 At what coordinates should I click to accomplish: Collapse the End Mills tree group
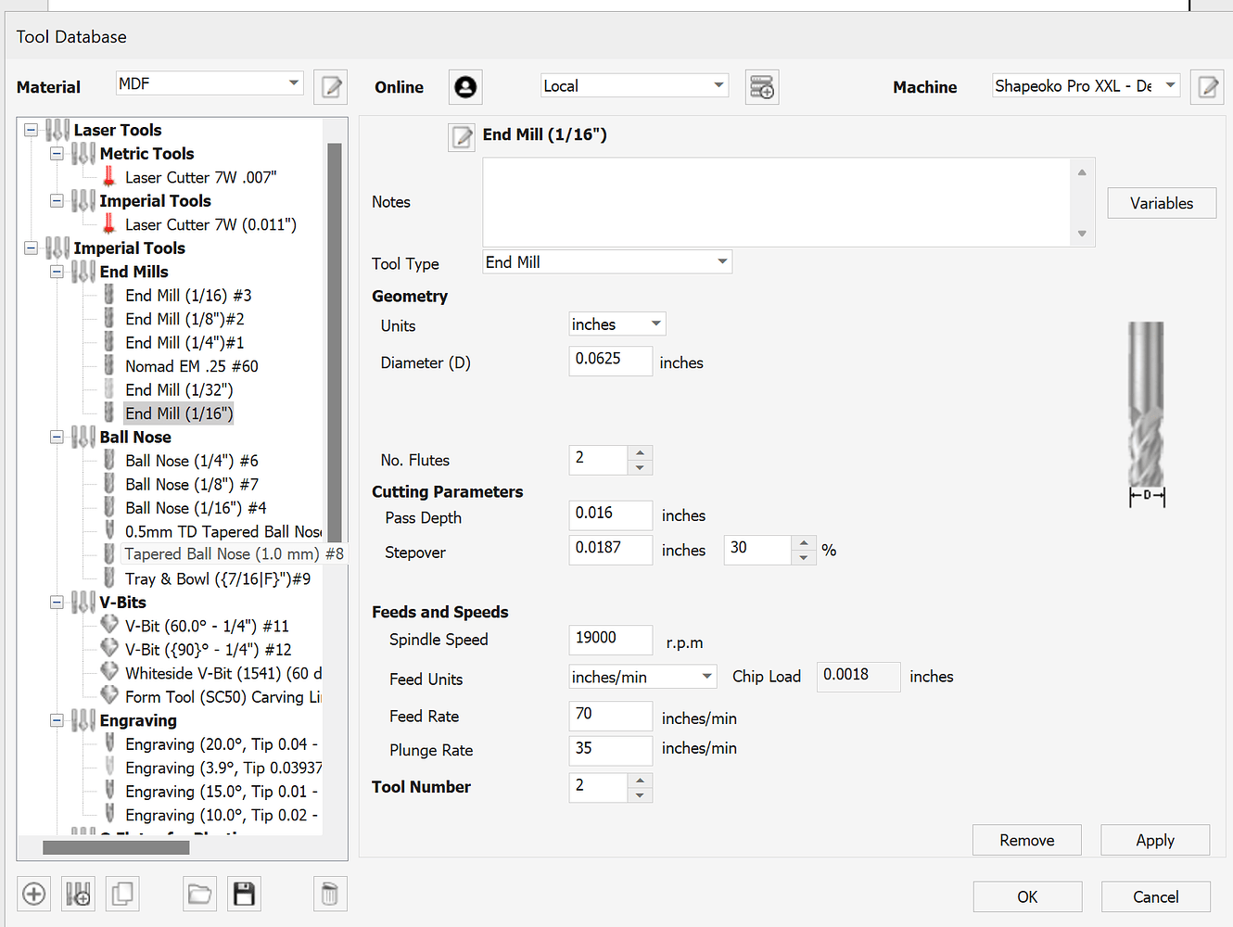point(57,272)
